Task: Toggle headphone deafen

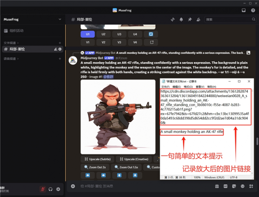Action: [x=51, y=189]
